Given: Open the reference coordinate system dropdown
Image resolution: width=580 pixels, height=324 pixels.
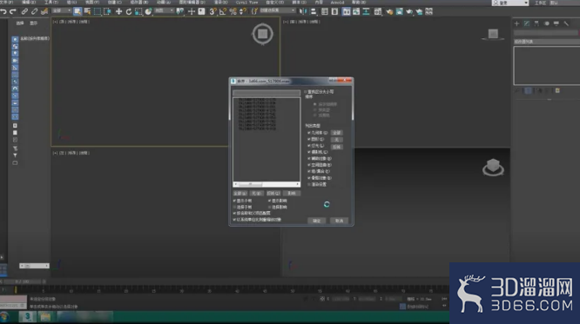Looking at the screenshot, I should [164, 10].
